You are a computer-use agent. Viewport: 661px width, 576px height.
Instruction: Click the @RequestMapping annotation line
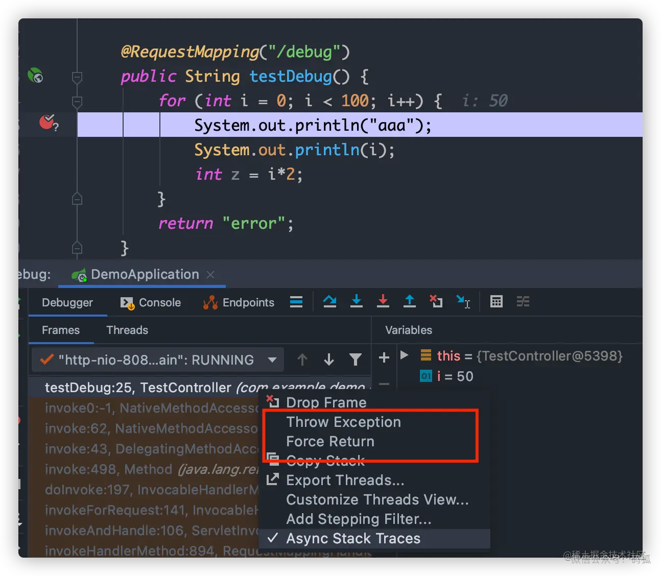click(x=235, y=52)
